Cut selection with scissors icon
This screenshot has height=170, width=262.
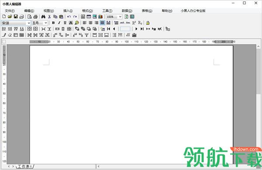coord(49,17)
